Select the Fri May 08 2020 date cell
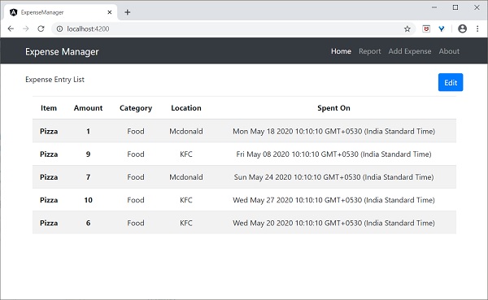The width and height of the screenshot is (488, 300). click(334, 154)
